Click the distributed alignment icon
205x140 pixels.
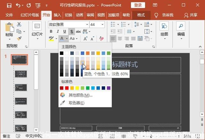pos(140,39)
